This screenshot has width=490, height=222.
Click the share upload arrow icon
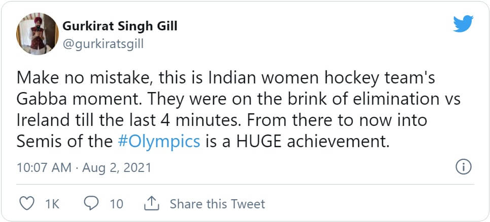(x=152, y=204)
